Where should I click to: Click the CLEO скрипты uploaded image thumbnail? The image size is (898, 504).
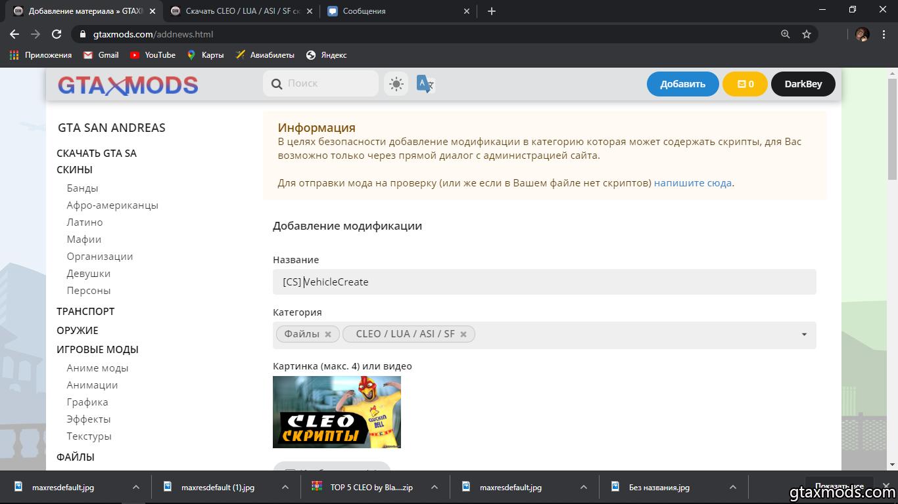pos(337,412)
